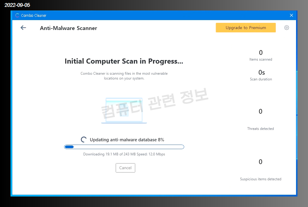Click the 'Scan duration' label

pos(261,79)
